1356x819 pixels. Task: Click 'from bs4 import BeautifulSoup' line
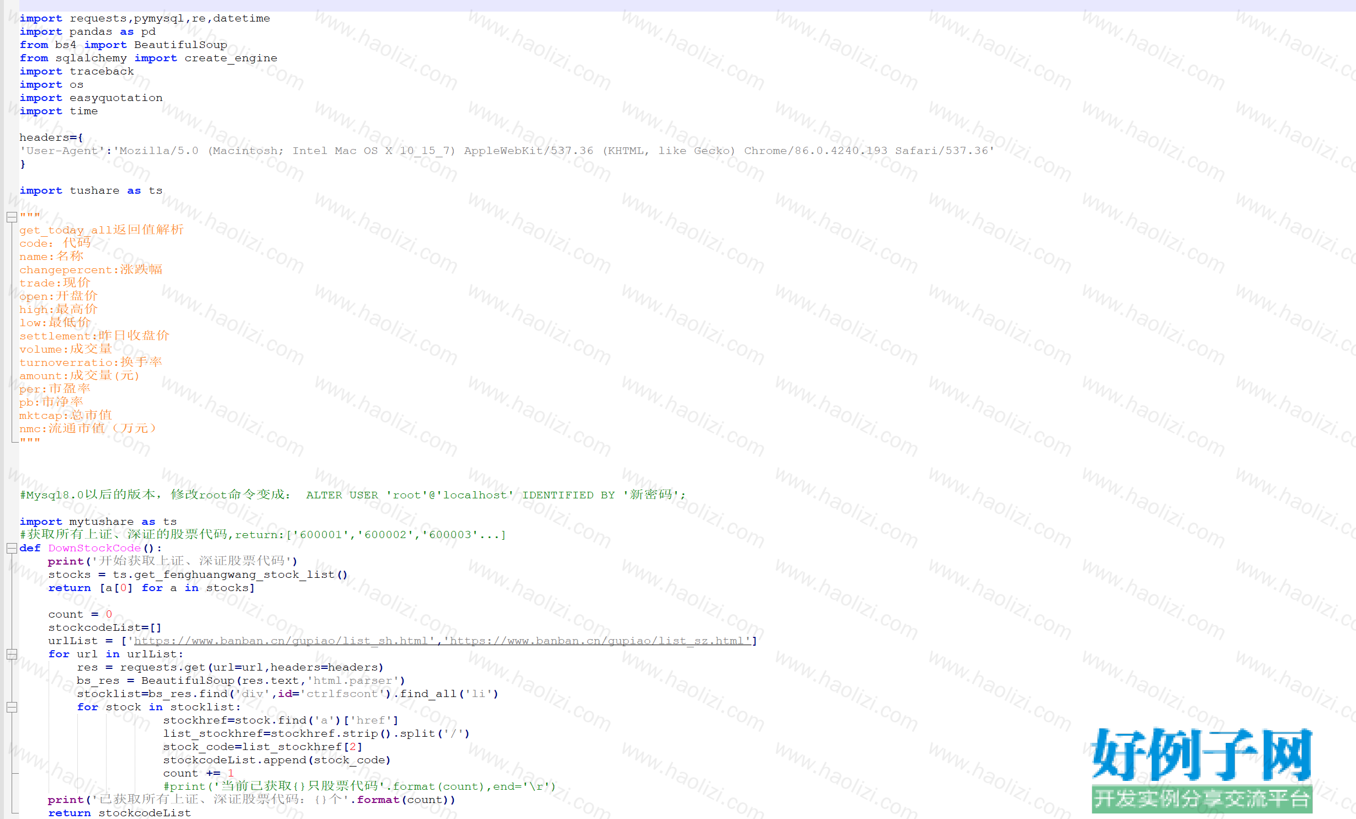pos(123,45)
